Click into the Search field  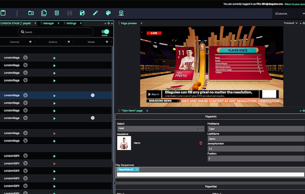56,32
